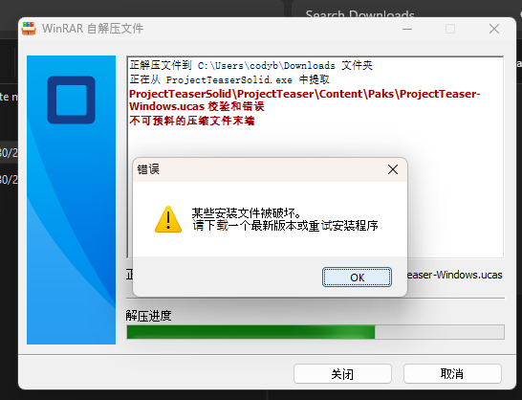Click the green extraction progress bar
Screen dimensions: 522x400
(x=315, y=332)
